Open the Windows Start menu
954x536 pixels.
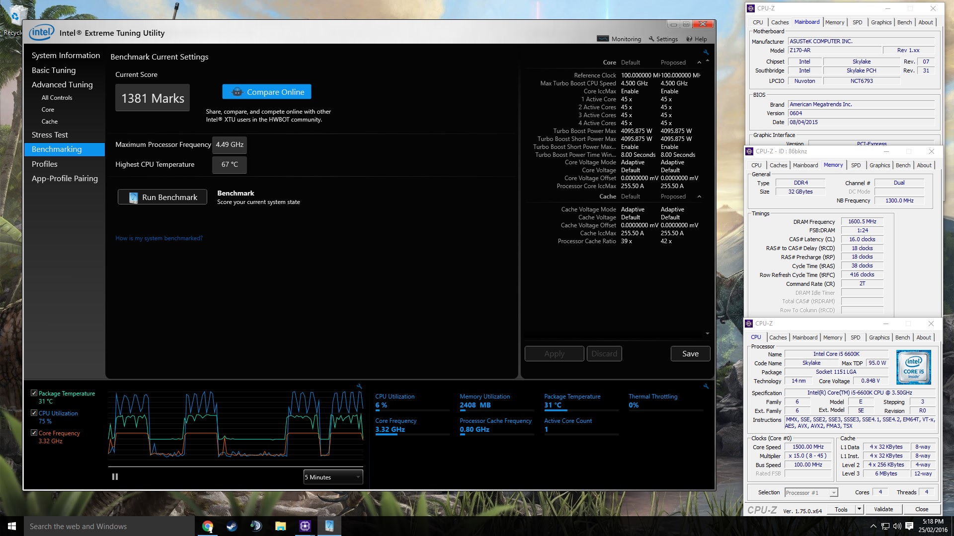(12, 526)
